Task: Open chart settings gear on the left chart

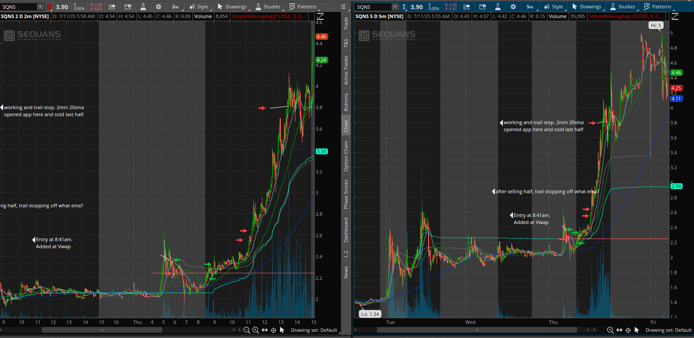Action: pyautogui.click(x=159, y=7)
